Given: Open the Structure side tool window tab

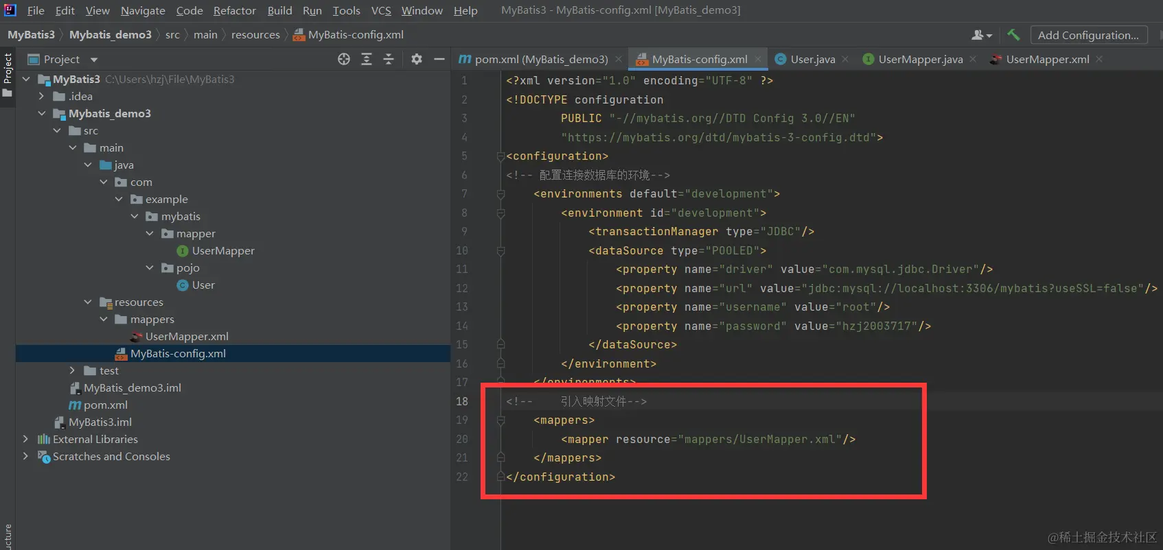Looking at the screenshot, I should point(8,536).
